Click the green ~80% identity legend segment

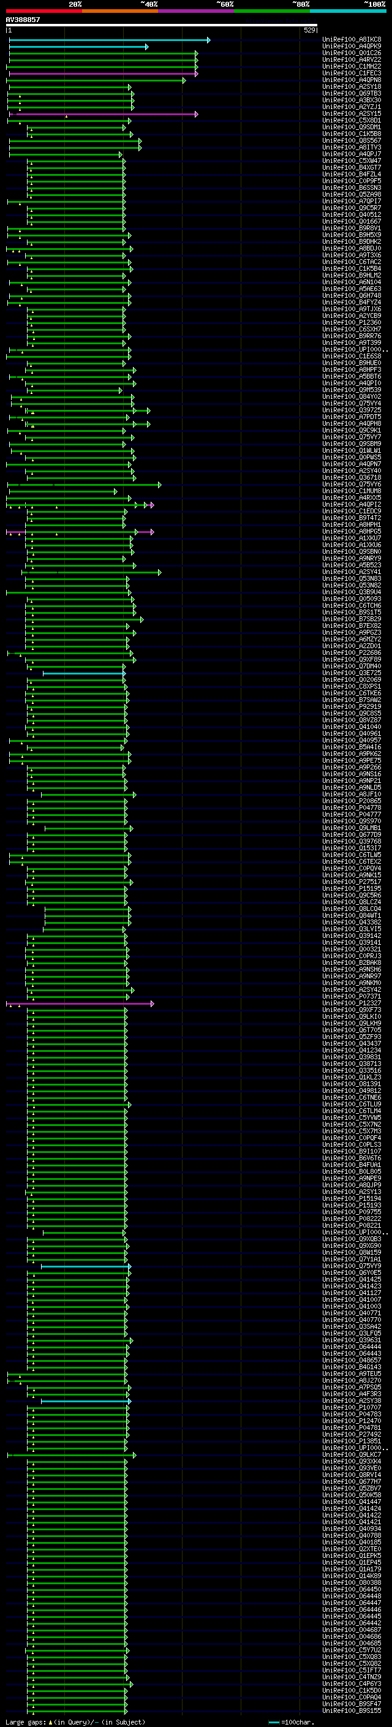coord(272,12)
